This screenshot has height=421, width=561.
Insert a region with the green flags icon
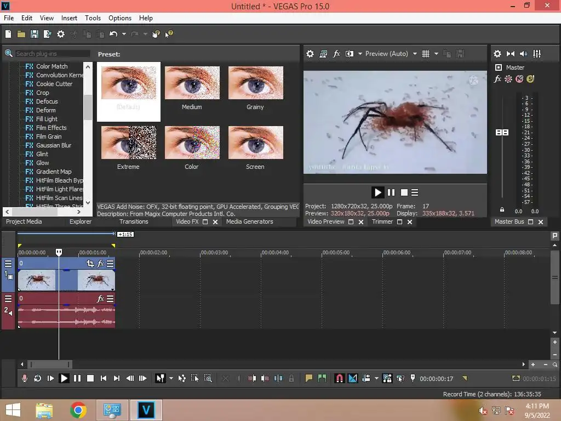pyautogui.click(x=322, y=378)
